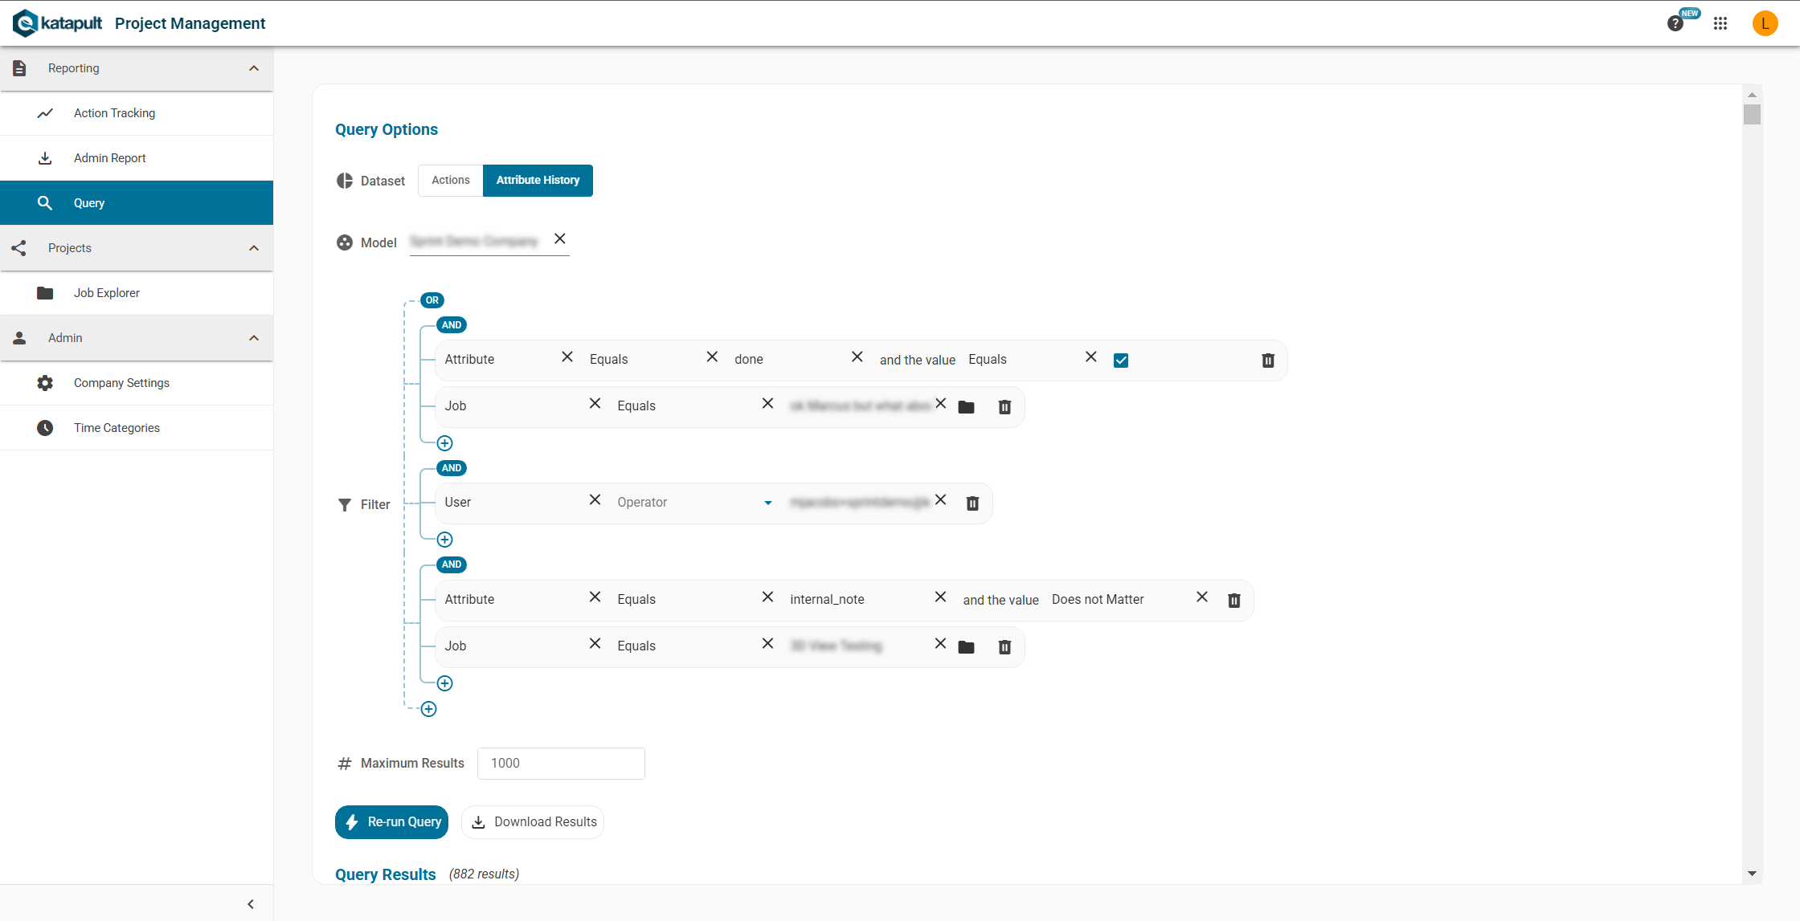Click the Maximum Results input field
Image resolution: width=1800 pixels, height=921 pixels.
point(561,764)
